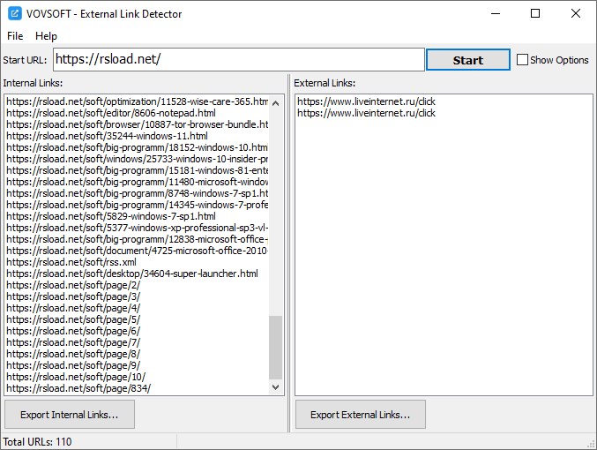This screenshot has height=450, width=597.
Task: Close the External Link Detector window
Action: 576,14
